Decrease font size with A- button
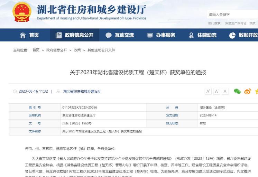Screen dimensions: 258x177 coord(217,91)
